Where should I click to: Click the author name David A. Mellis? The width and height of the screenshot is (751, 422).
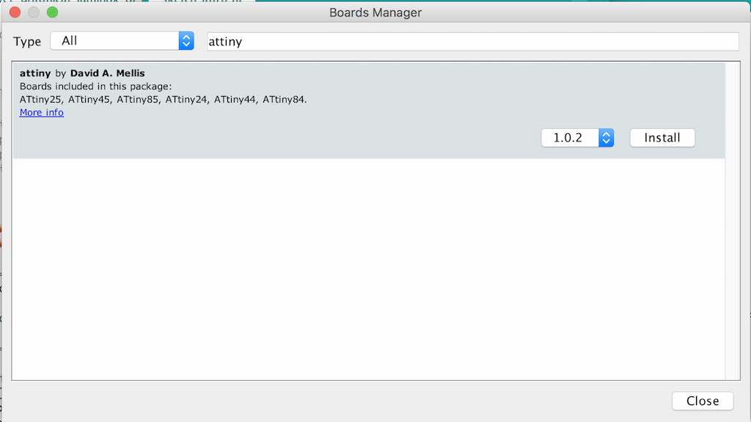coord(107,73)
